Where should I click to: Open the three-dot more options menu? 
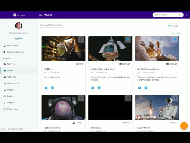click(187, 15)
